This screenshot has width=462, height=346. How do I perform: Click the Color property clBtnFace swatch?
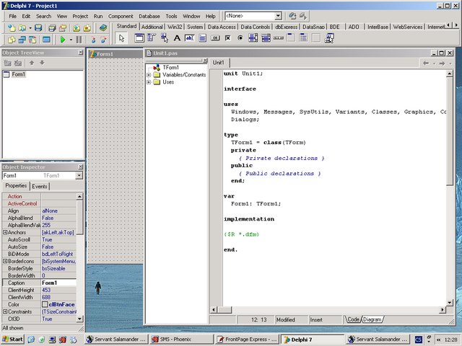click(45, 304)
